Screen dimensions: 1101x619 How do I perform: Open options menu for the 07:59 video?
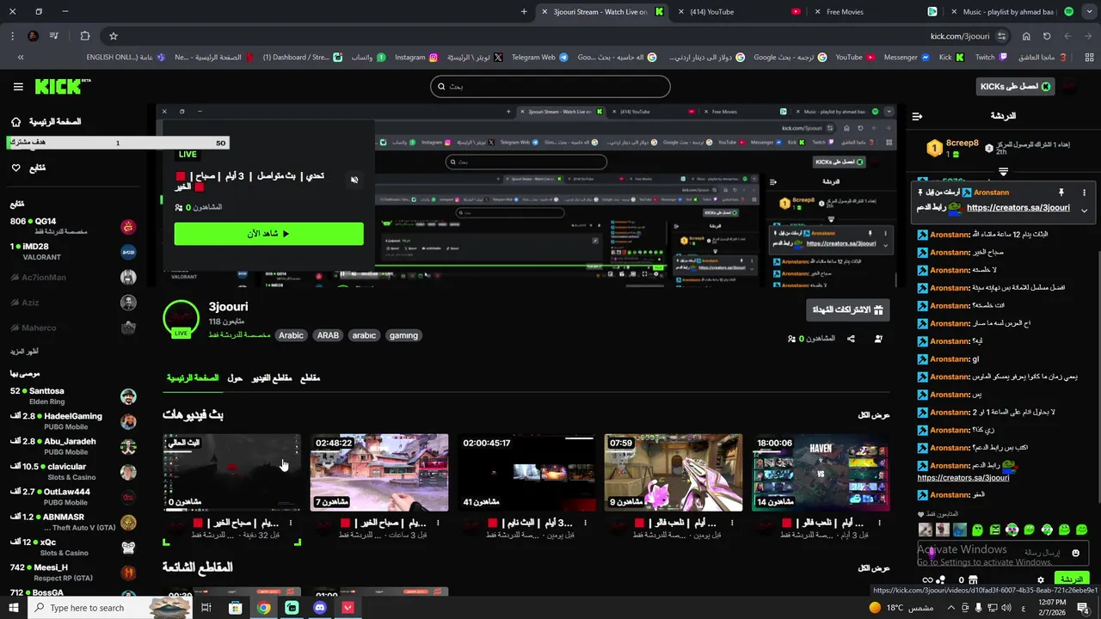[732, 523]
